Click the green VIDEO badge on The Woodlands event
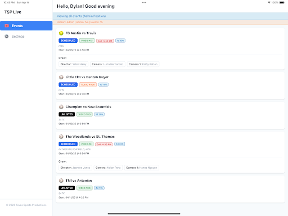288x216 pixels. (86, 144)
